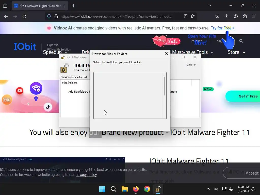
Task: Open the Store navigation menu
Action: (x=236, y=52)
